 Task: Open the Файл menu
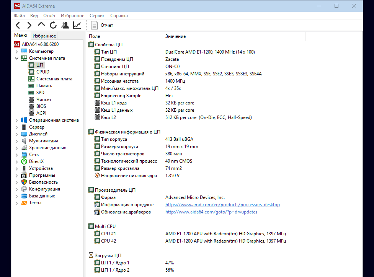point(19,16)
